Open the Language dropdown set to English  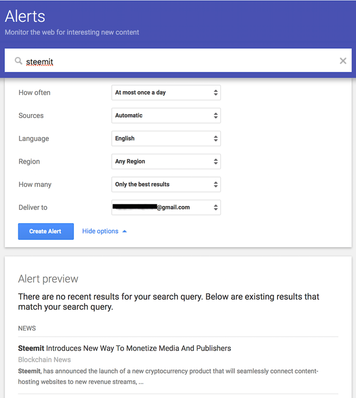(166, 139)
